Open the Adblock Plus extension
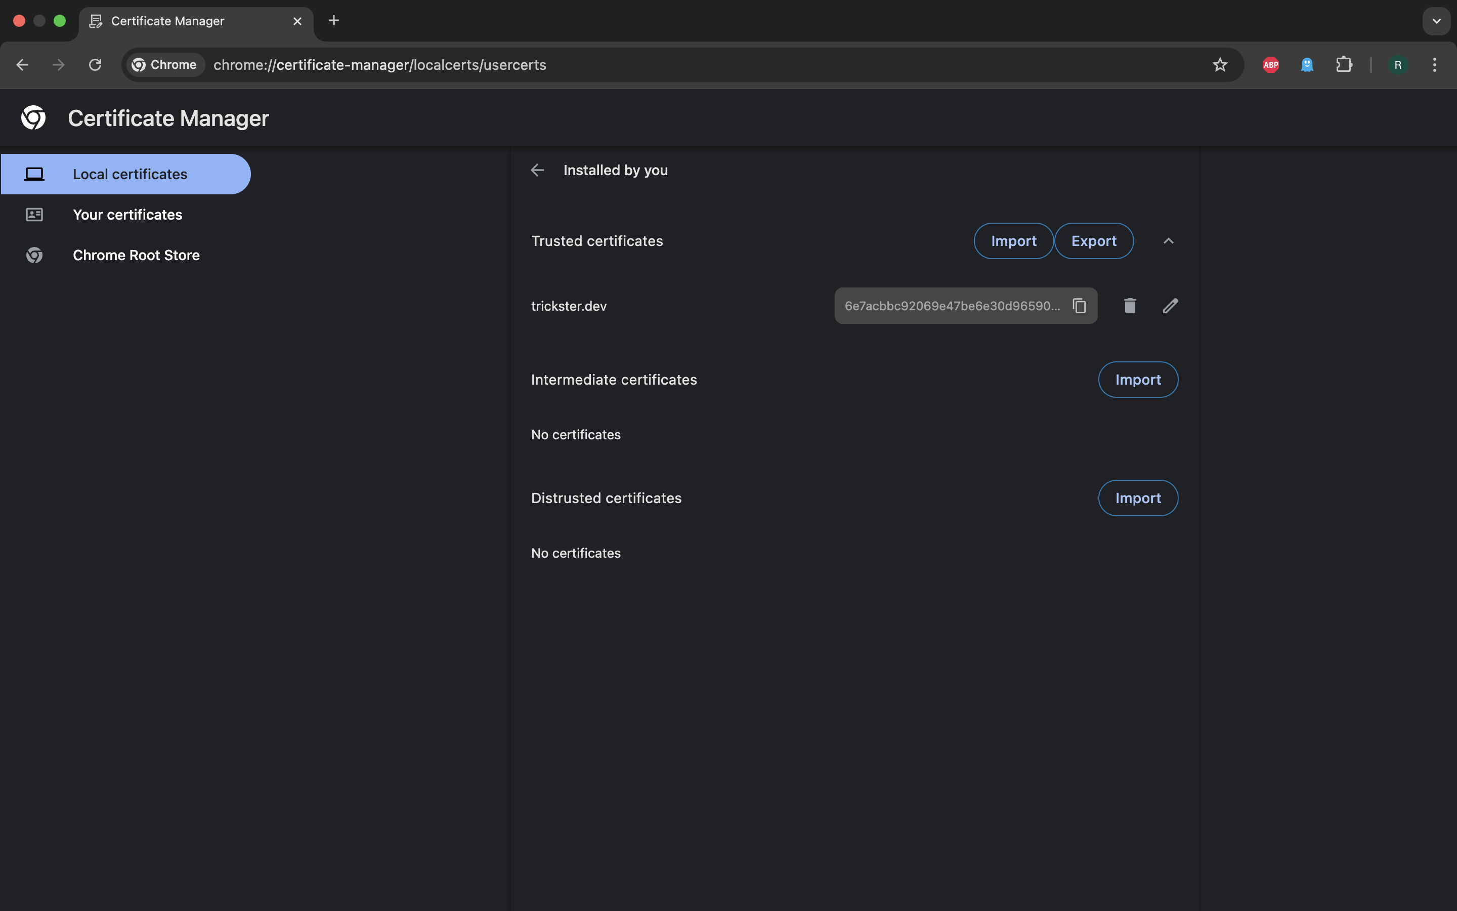This screenshot has width=1457, height=911. (1270, 65)
